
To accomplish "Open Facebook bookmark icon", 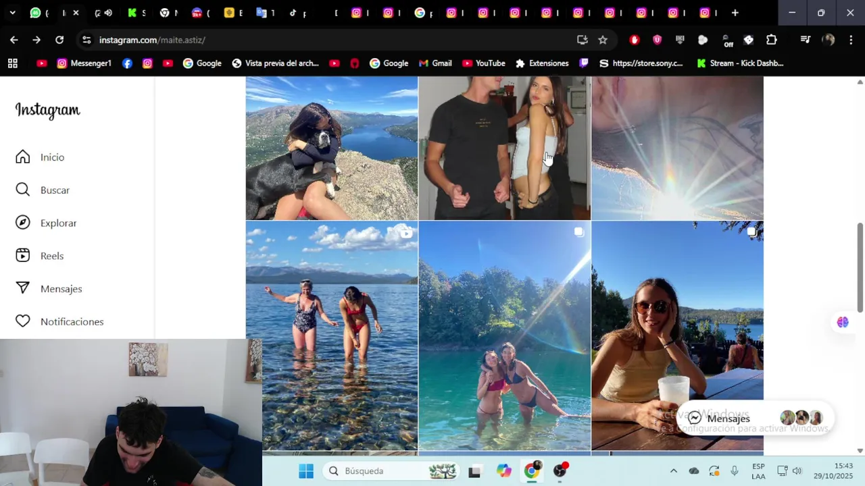I will [x=127, y=63].
